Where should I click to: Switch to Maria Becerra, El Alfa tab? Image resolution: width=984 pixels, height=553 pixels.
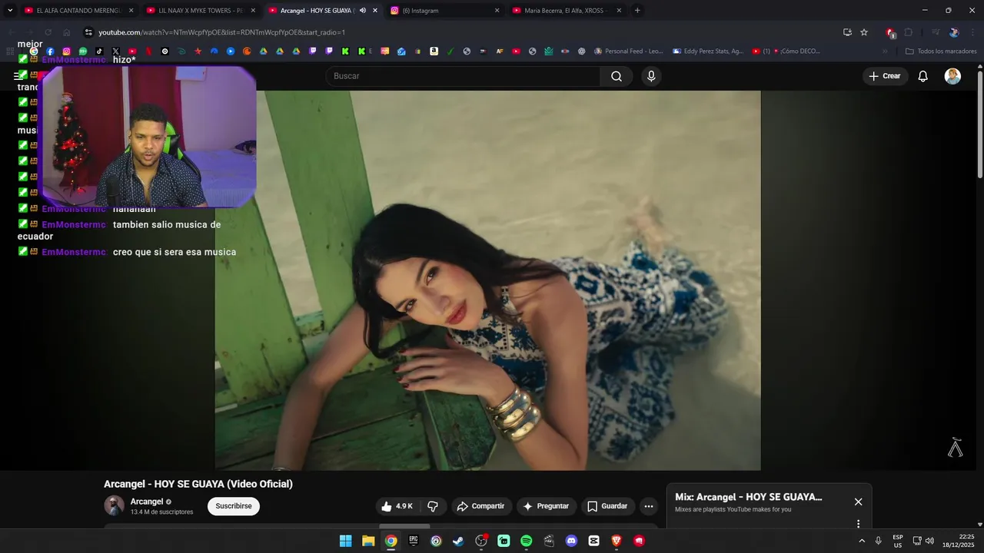[565, 11]
